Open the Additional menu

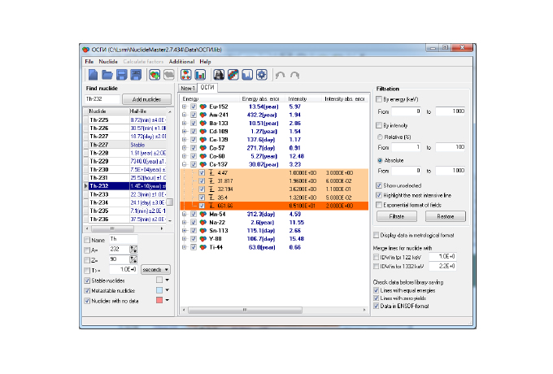coord(181,61)
